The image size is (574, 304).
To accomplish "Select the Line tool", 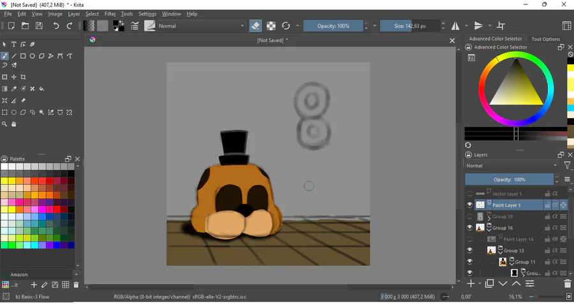I will [14, 56].
